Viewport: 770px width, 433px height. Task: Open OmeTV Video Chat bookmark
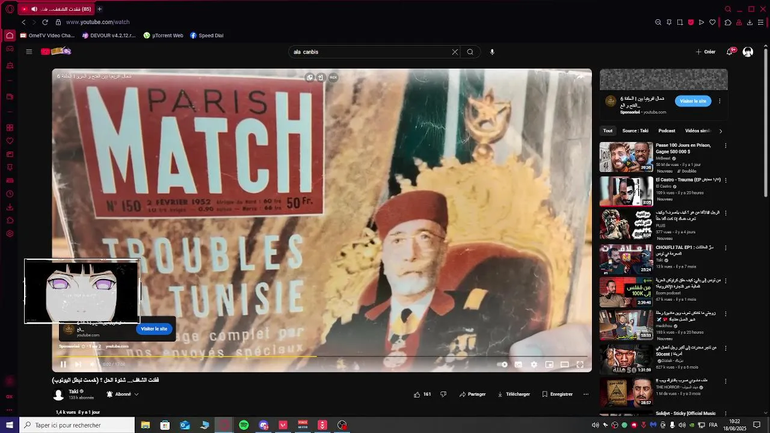(x=48, y=35)
